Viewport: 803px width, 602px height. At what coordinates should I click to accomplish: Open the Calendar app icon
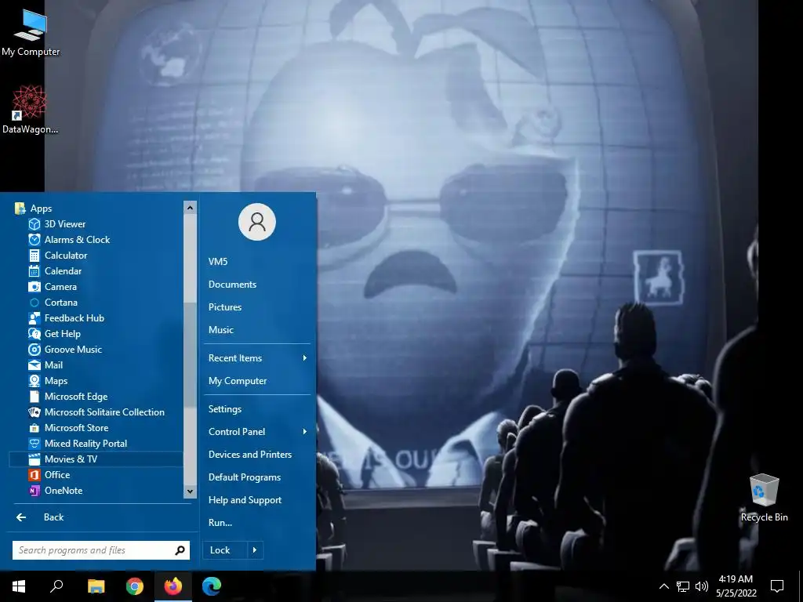35,271
